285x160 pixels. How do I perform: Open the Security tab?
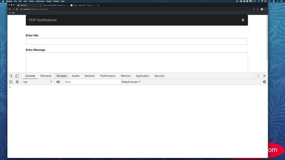point(159,76)
